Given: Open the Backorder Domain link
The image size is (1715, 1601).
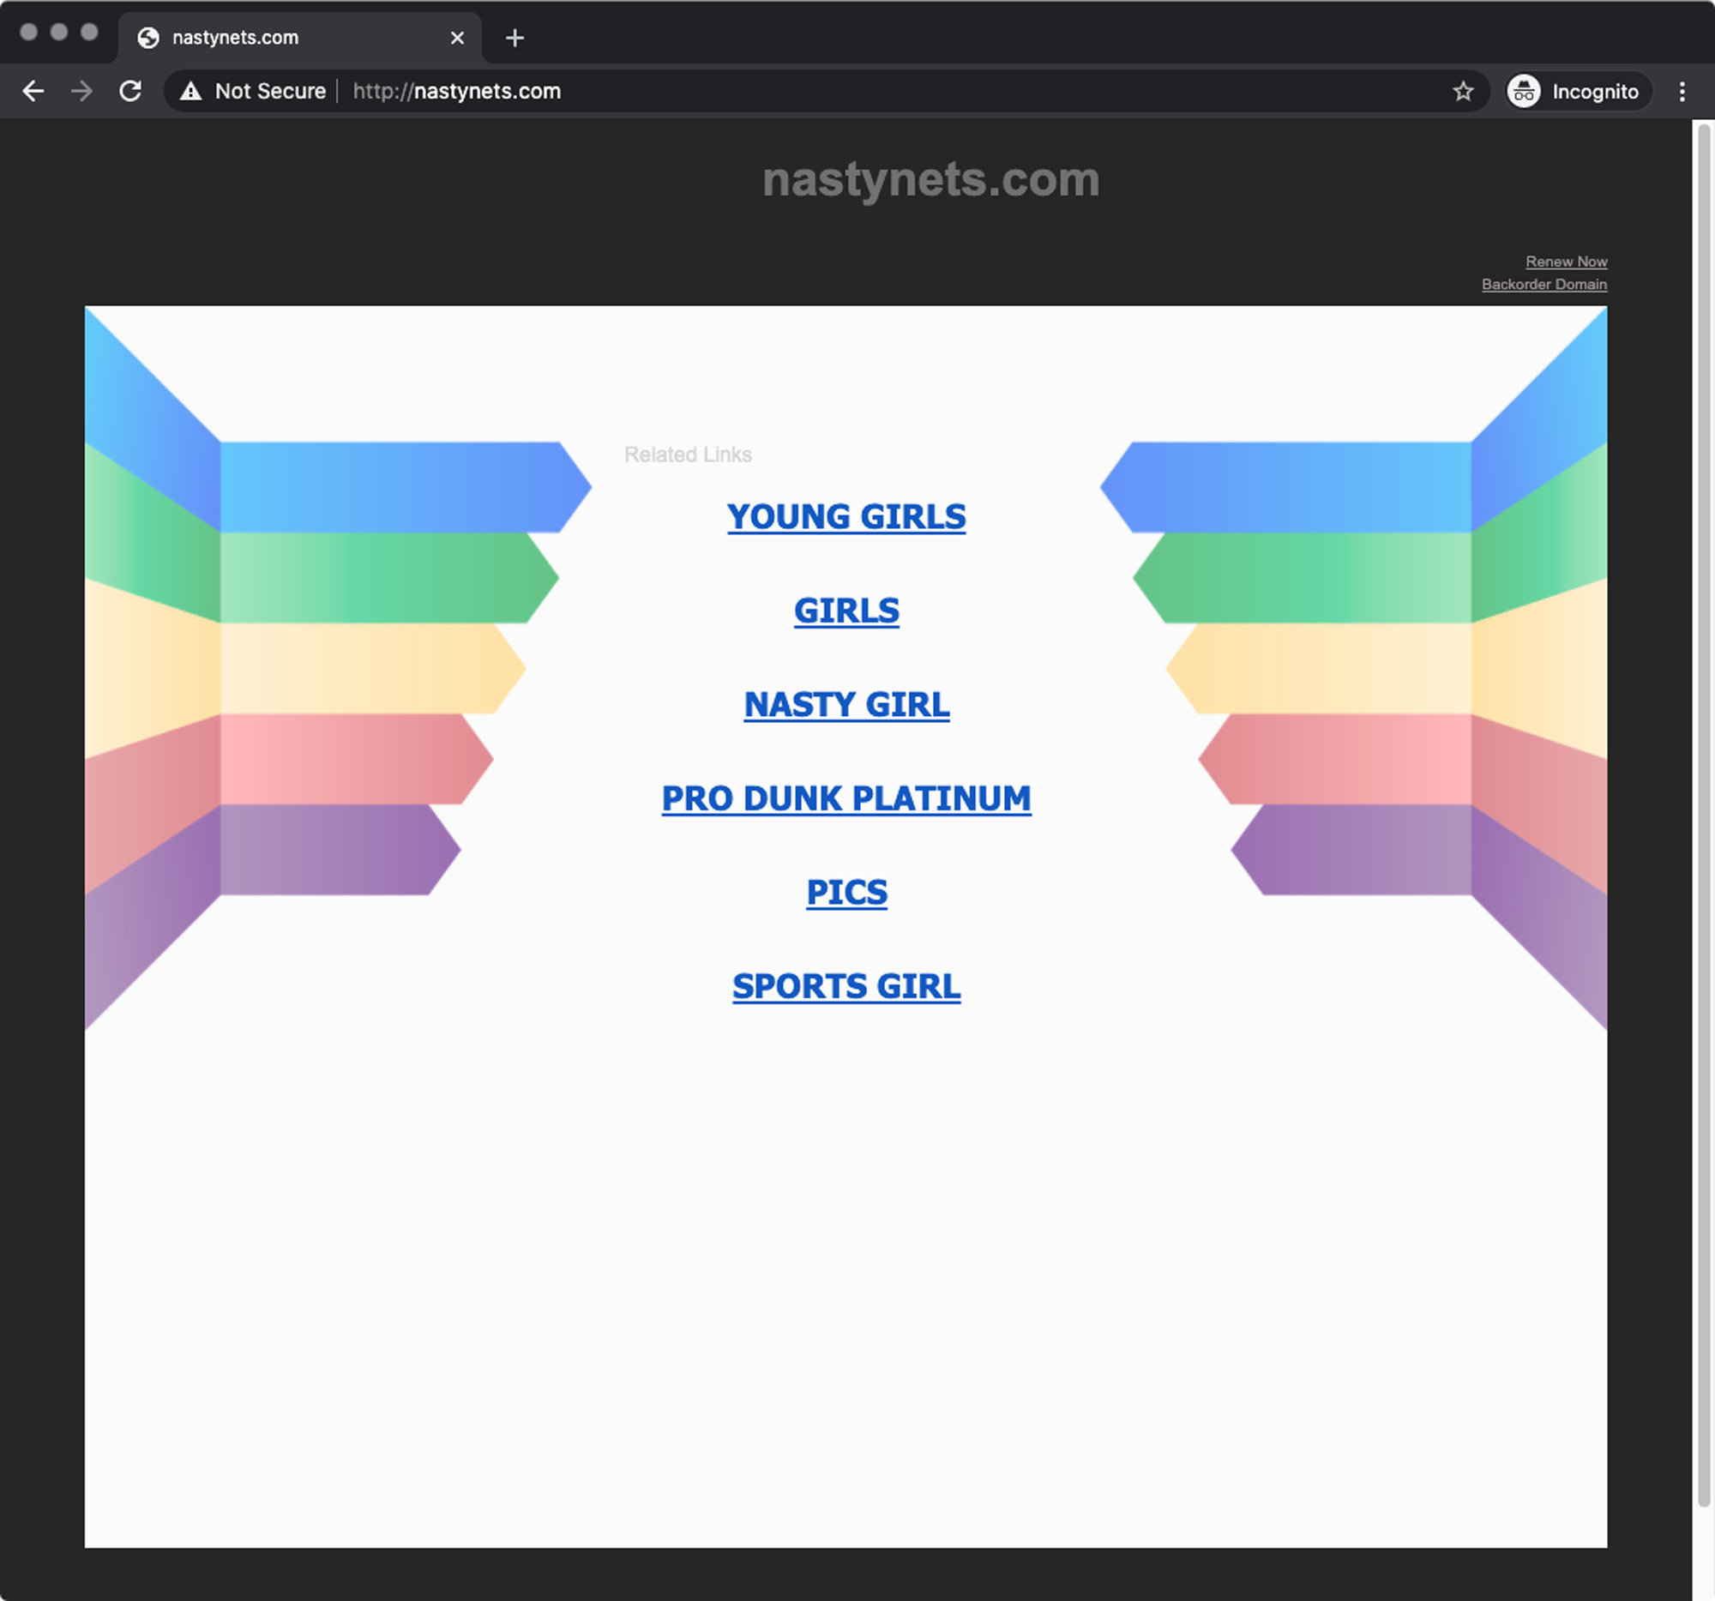Looking at the screenshot, I should click(1543, 285).
